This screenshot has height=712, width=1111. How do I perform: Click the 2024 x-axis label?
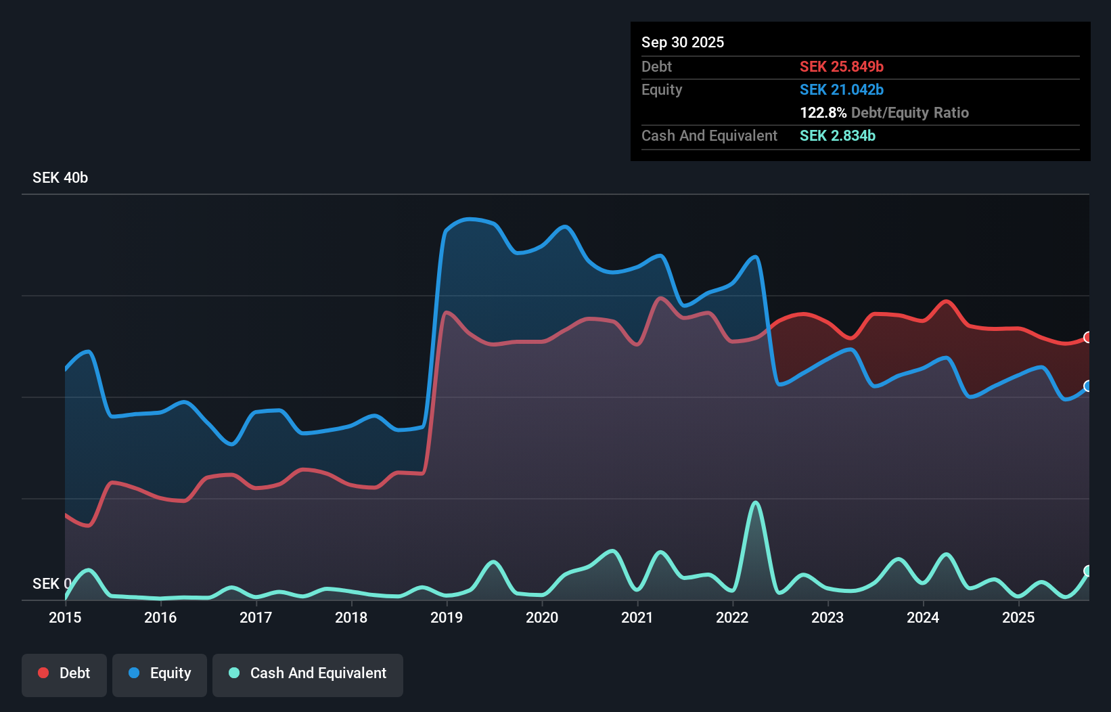(x=923, y=617)
